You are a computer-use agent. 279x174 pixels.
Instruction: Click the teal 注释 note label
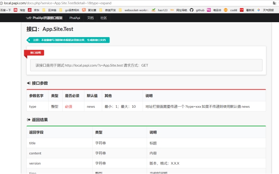68,40
